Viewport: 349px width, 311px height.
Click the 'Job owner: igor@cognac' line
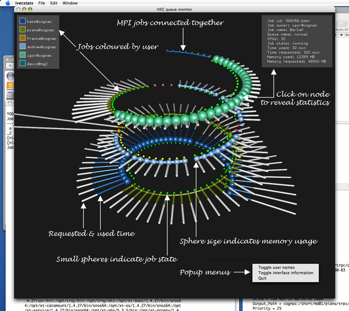tap(292, 25)
